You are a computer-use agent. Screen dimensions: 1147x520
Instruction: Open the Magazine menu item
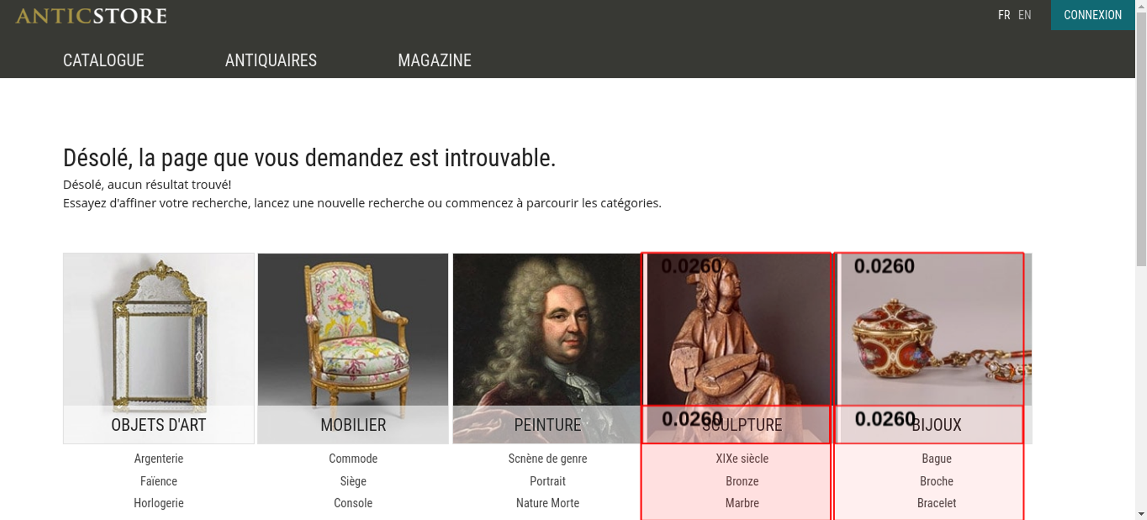tap(435, 60)
